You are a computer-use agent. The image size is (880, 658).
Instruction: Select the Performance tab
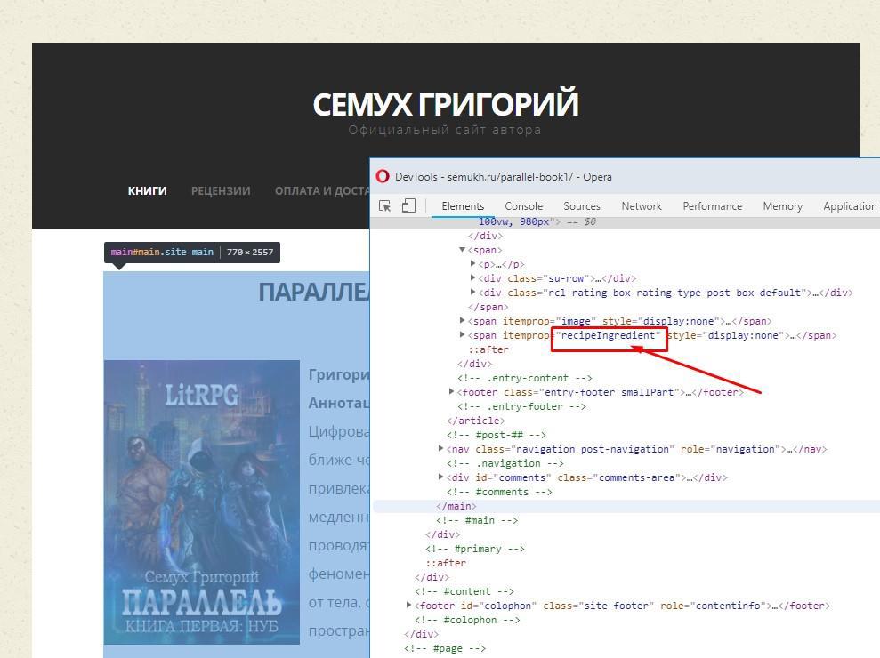click(x=712, y=205)
